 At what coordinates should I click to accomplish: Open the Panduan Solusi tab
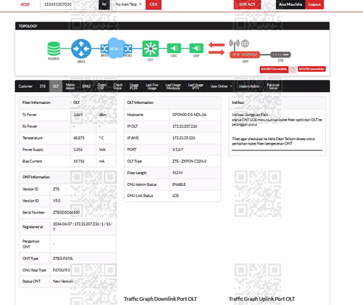tap(273, 86)
